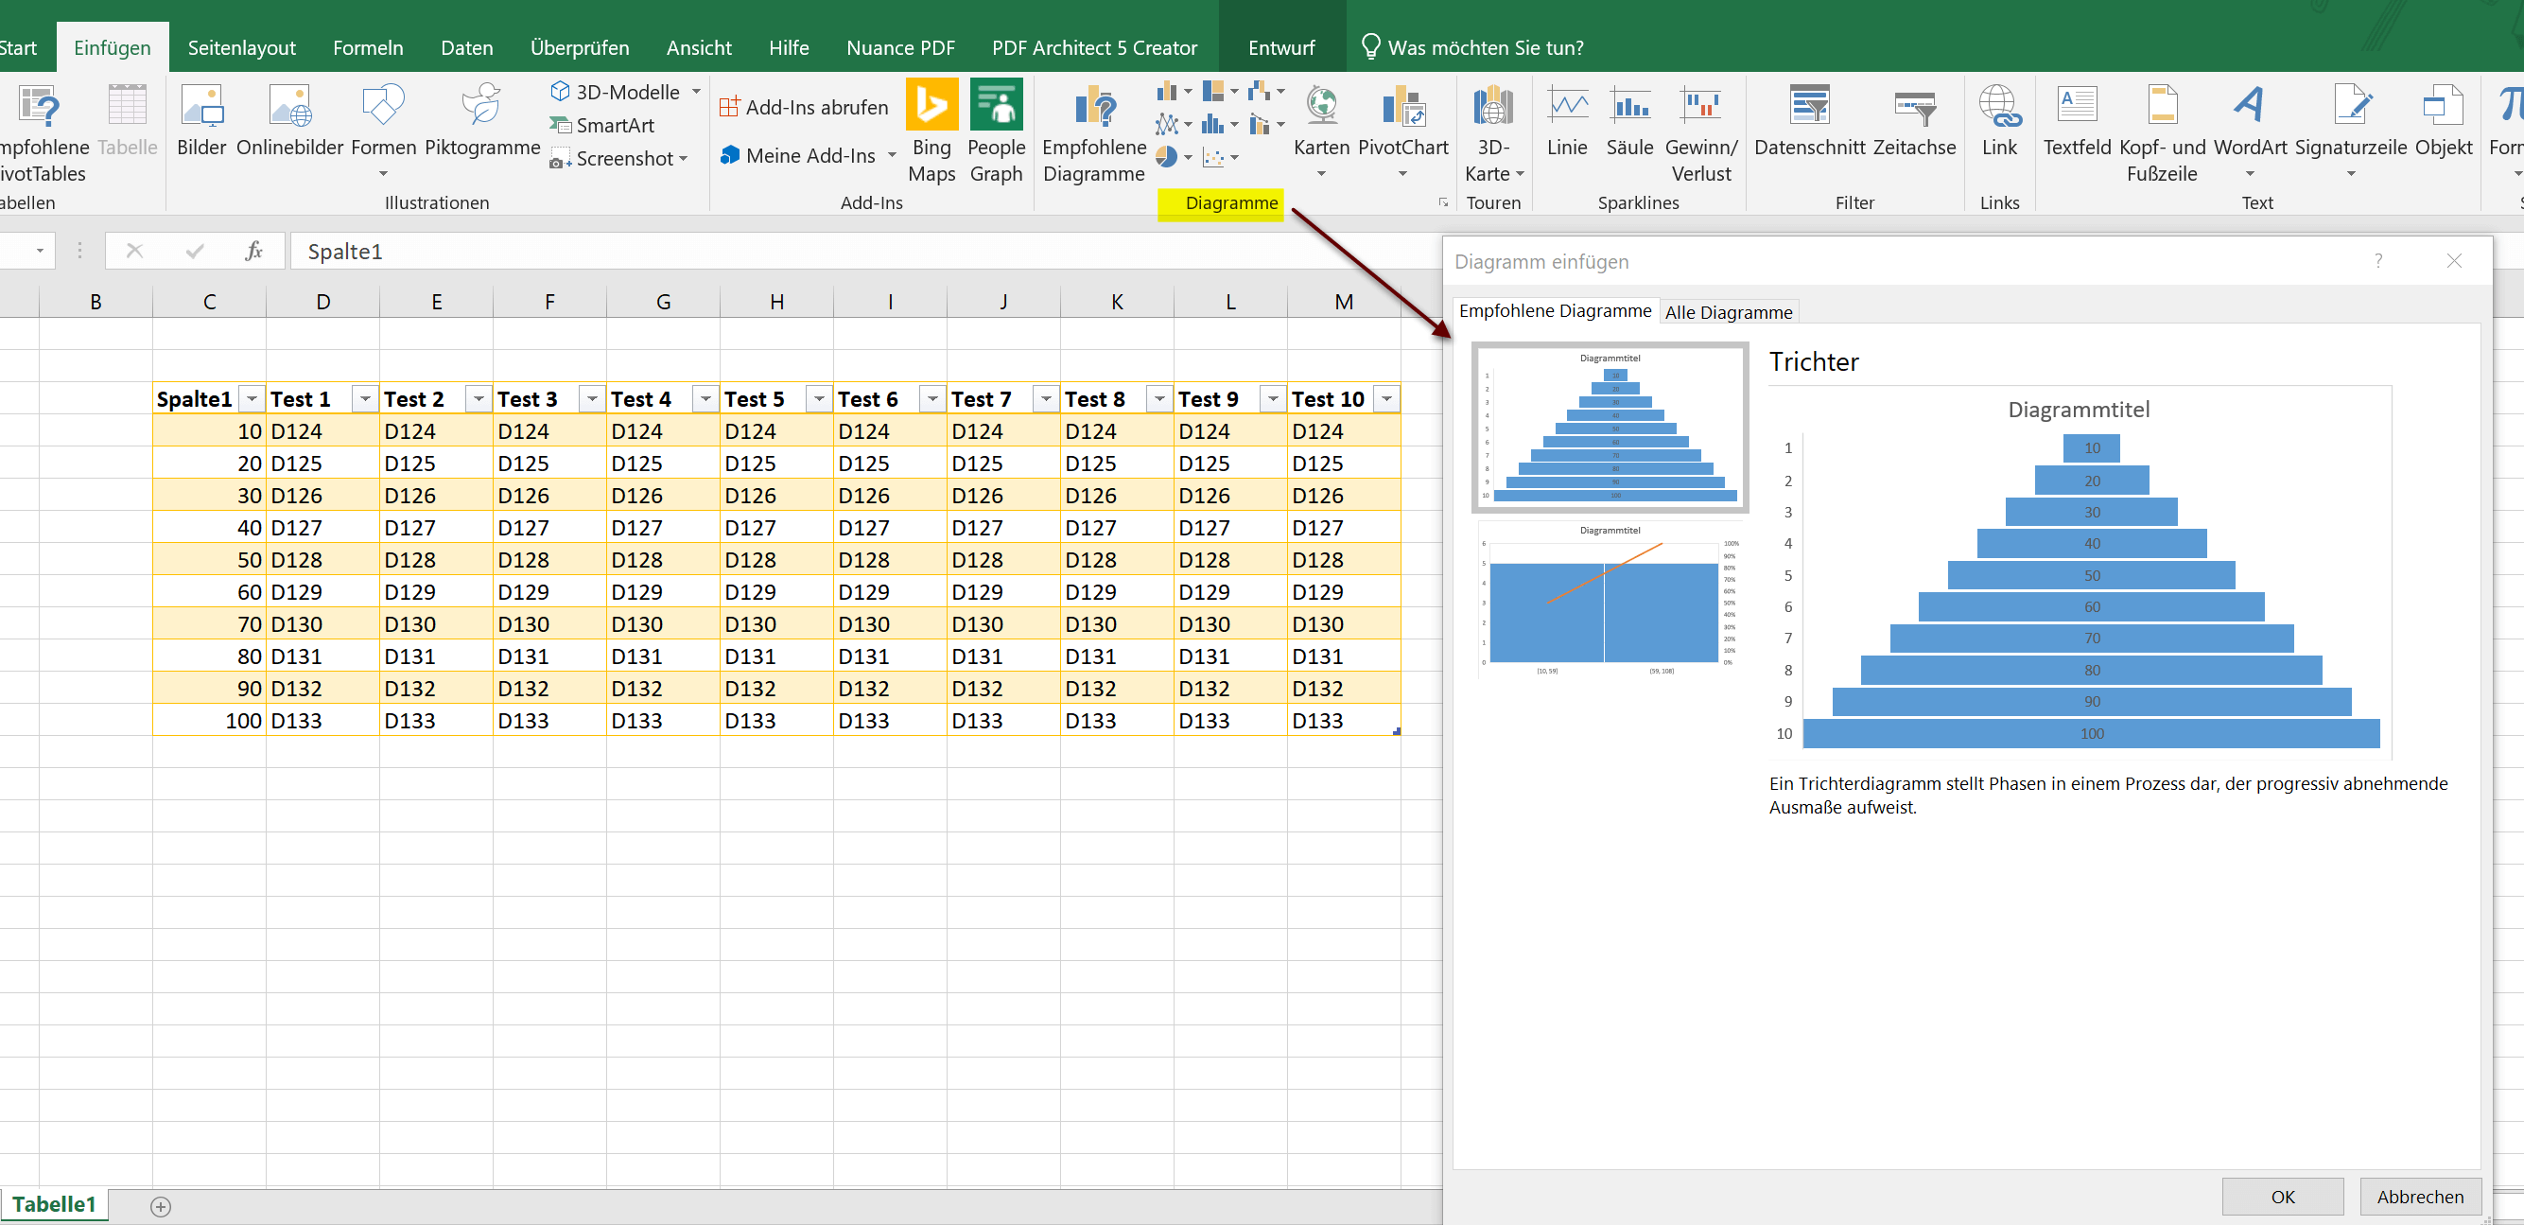Switch to Alle Diagramme tab in the dialog
2524x1225 pixels.
[x=1729, y=311]
